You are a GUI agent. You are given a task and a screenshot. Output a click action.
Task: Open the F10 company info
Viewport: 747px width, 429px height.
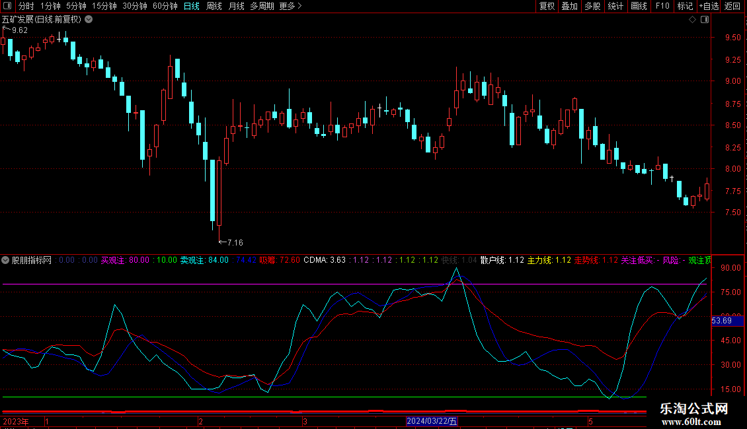coord(662,6)
